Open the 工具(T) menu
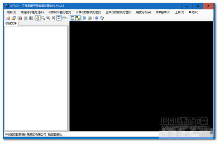The height and width of the screenshot is (142, 218). [180, 13]
